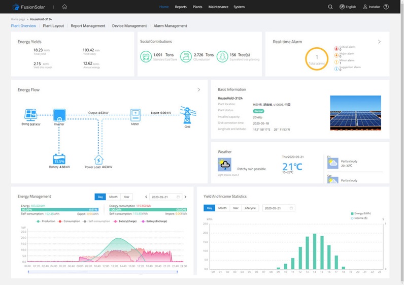Click the Friday partly cloudy icon
Screen dimensions: 404x285
click(332, 163)
